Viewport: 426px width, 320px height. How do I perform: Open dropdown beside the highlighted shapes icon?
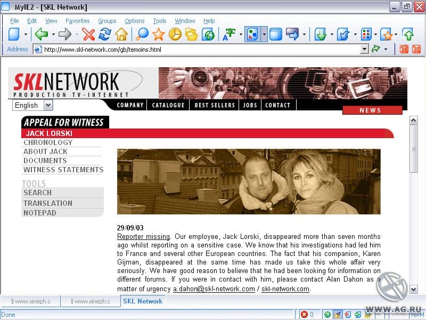[264, 35]
